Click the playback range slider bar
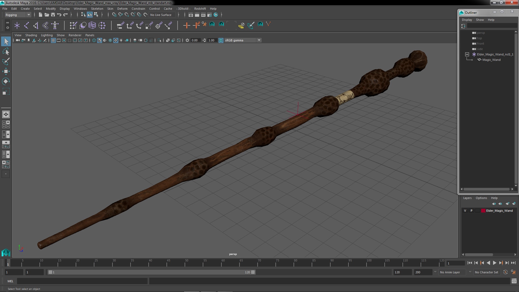Viewport: 519px width, 292px height. (x=151, y=272)
